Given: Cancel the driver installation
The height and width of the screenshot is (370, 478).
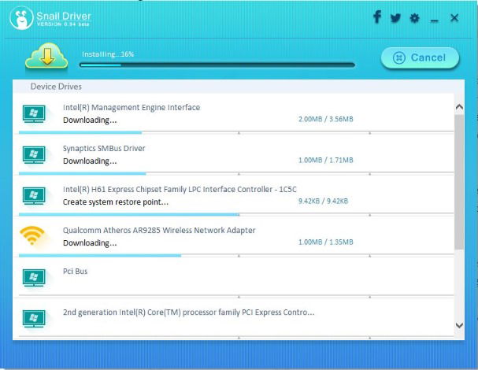Looking at the screenshot, I should pos(420,57).
